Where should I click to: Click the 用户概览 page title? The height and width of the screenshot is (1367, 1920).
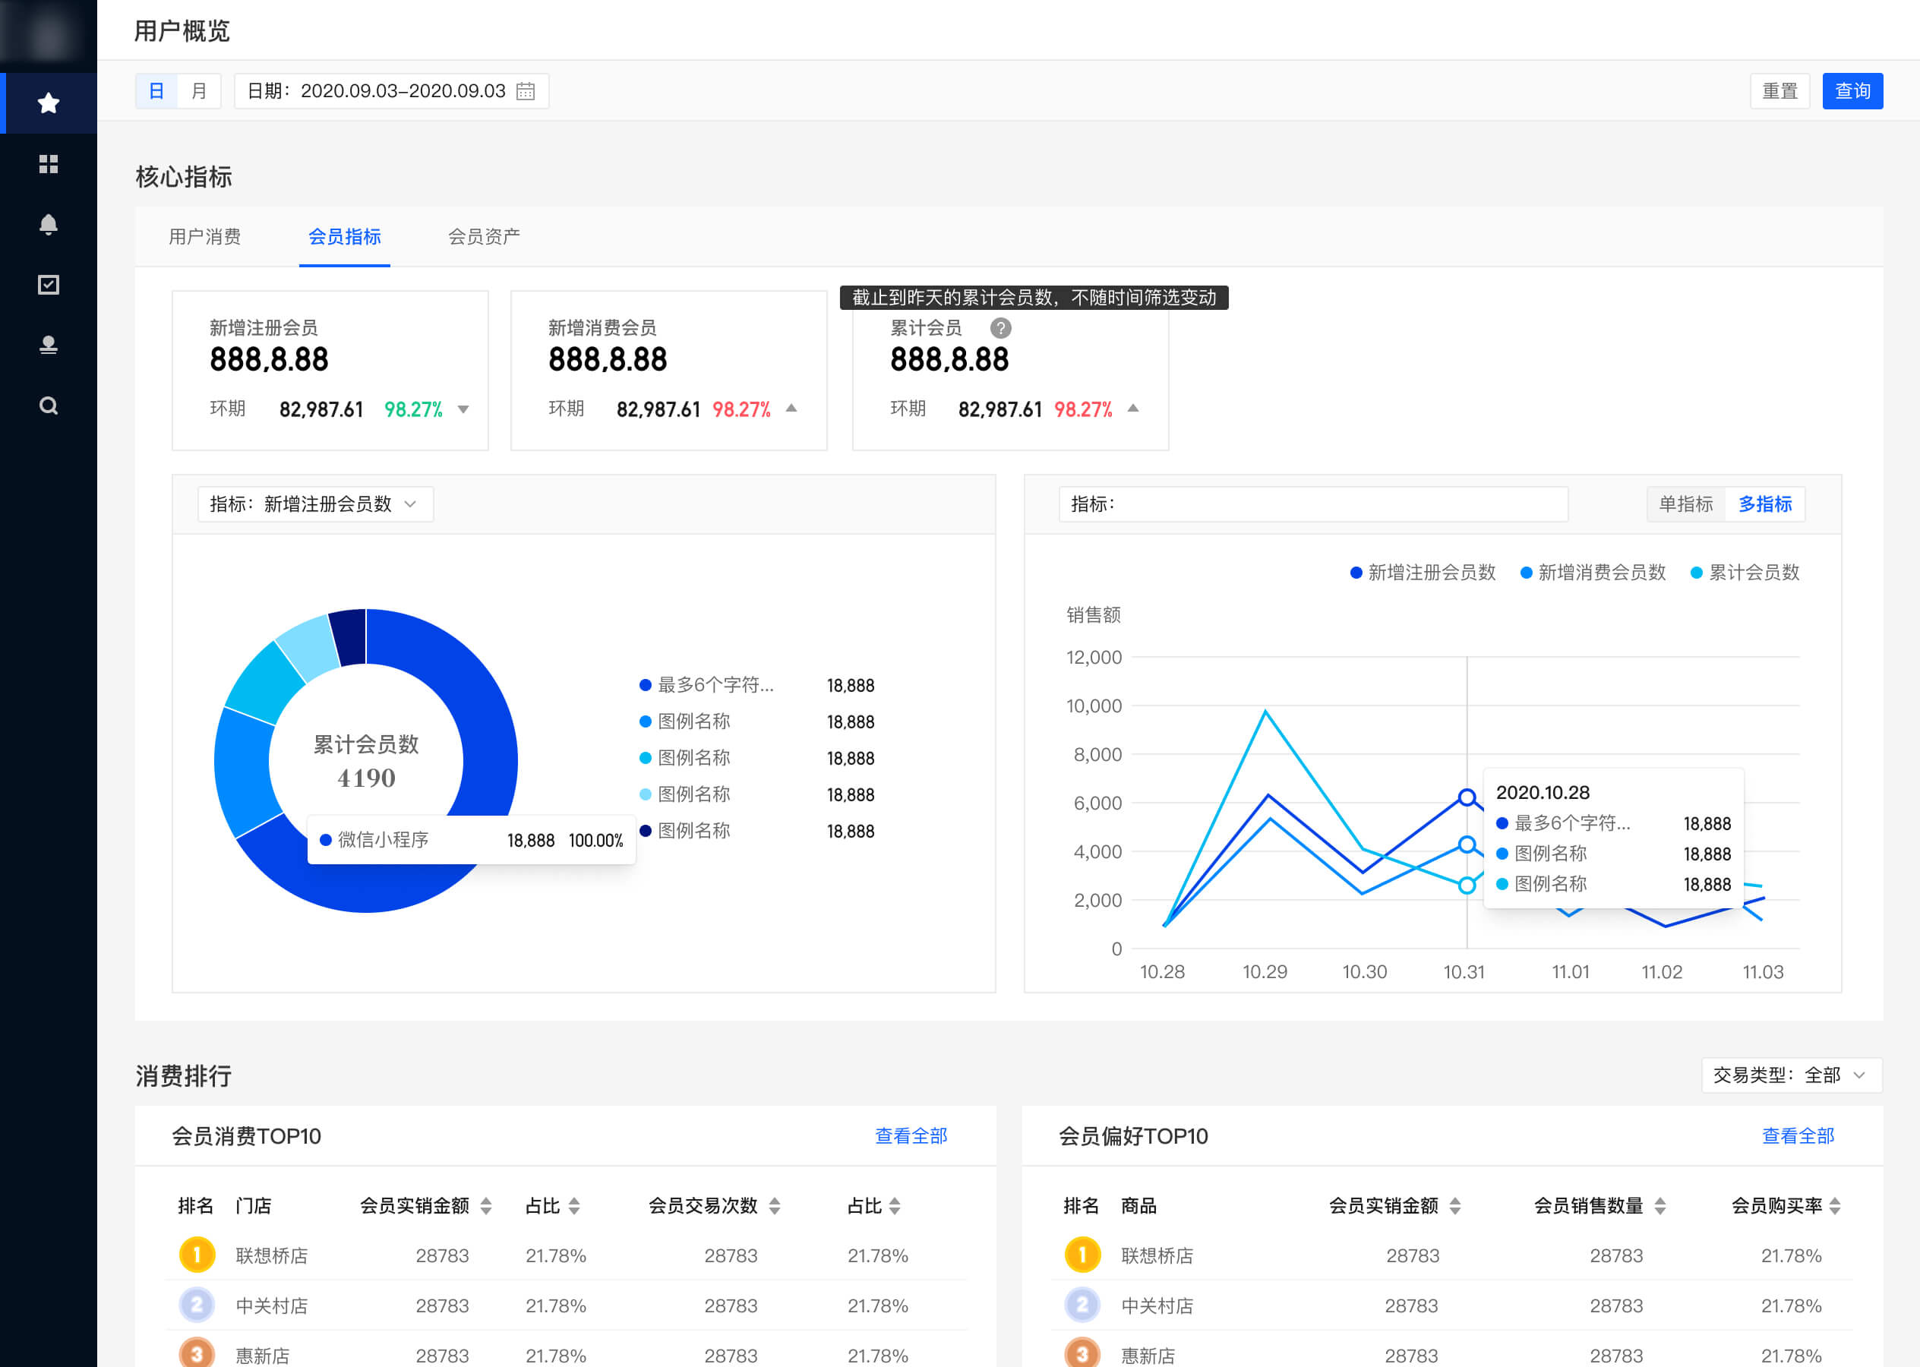click(x=182, y=31)
